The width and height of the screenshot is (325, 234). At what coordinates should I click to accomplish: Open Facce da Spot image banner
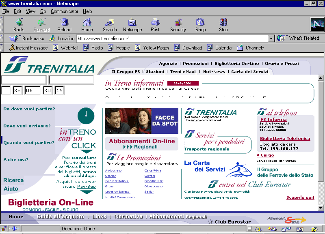coord(142,121)
